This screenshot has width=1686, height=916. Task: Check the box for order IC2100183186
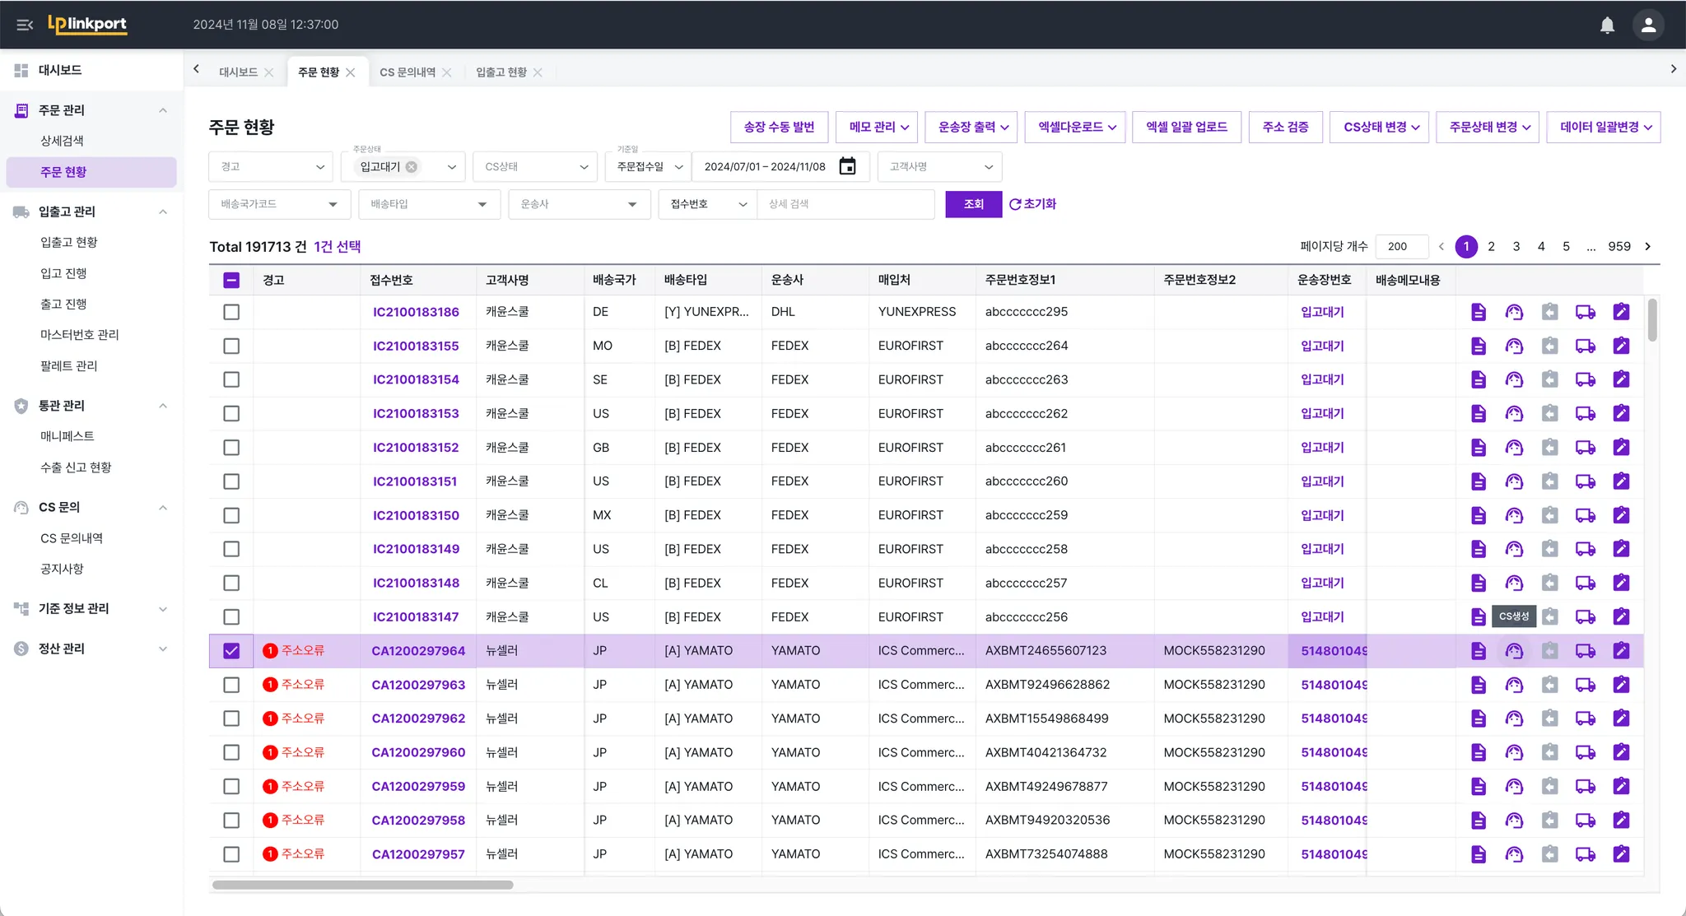pos(231,312)
